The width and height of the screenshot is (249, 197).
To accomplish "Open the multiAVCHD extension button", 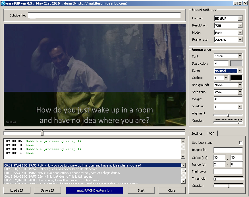I will [94, 190].
